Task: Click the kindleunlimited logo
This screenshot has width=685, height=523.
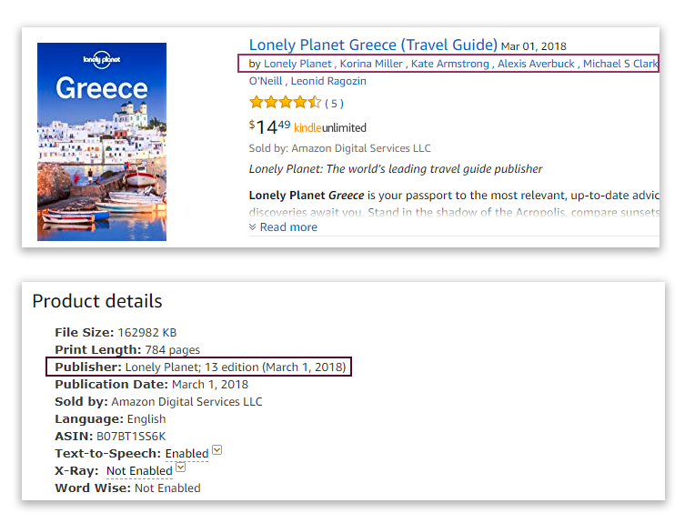Action: [330, 128]
